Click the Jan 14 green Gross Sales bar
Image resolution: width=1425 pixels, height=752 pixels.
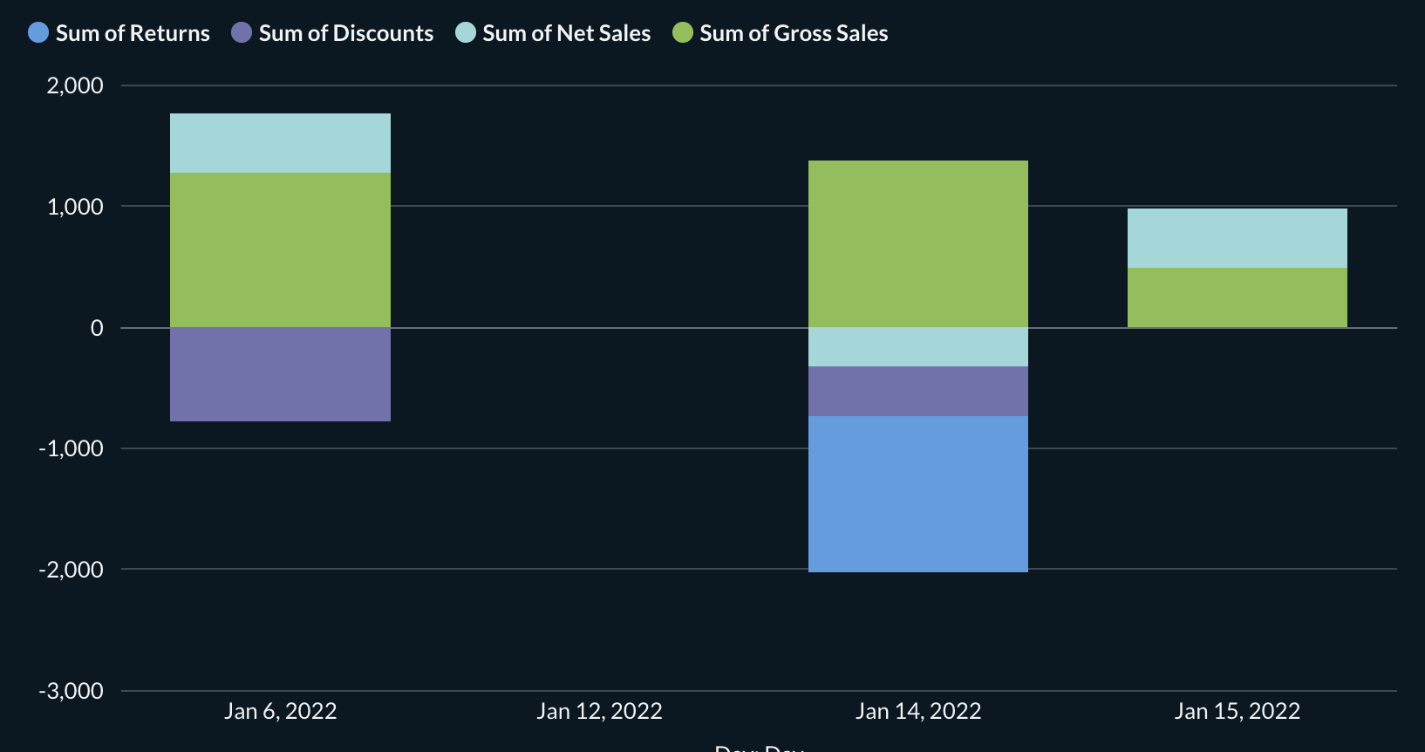pyautogui.click(x=917, y=244)
